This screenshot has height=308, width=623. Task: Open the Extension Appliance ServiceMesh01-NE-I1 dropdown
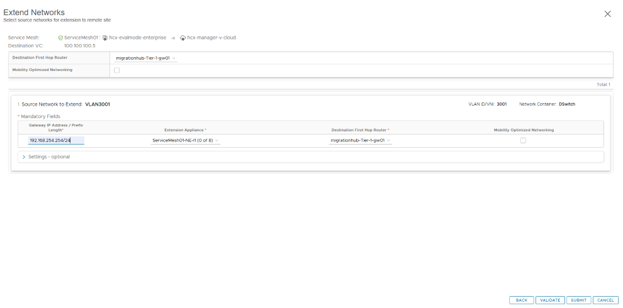[x=186, y=141]
